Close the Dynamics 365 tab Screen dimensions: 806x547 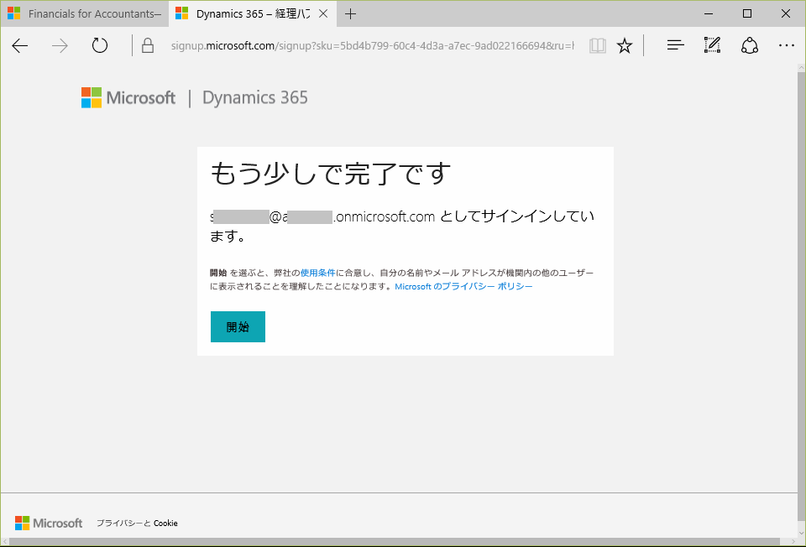click(323, 14)
